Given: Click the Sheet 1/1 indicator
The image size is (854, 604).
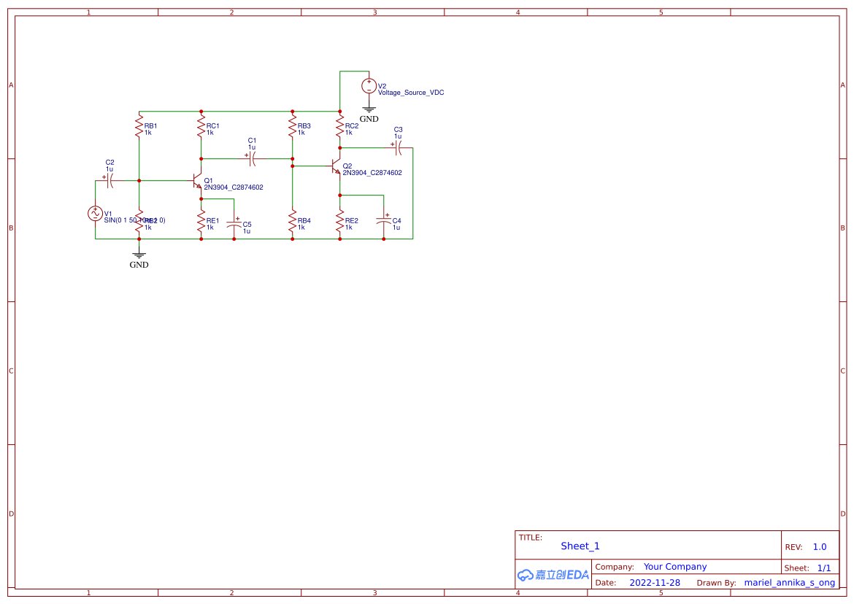Looking at the screenshot, I should pos(824,568).
